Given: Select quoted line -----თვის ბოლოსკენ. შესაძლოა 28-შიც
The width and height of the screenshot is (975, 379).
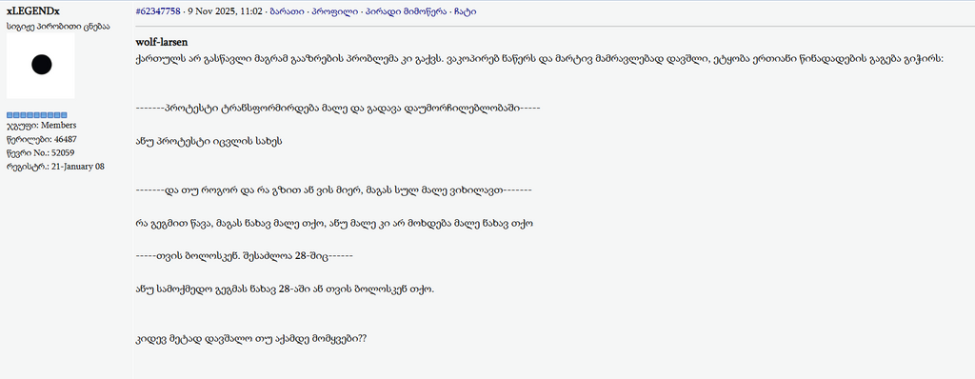Looking at the screenshot, I should coord(245,256).
